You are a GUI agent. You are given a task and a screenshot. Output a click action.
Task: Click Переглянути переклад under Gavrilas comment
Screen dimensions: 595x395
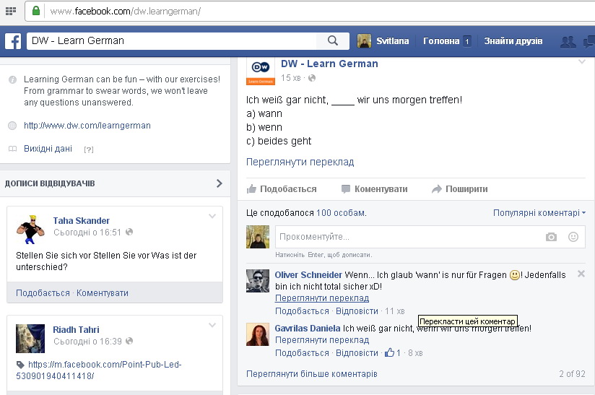322,340
